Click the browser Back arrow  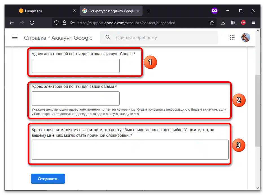coord(12,23)
